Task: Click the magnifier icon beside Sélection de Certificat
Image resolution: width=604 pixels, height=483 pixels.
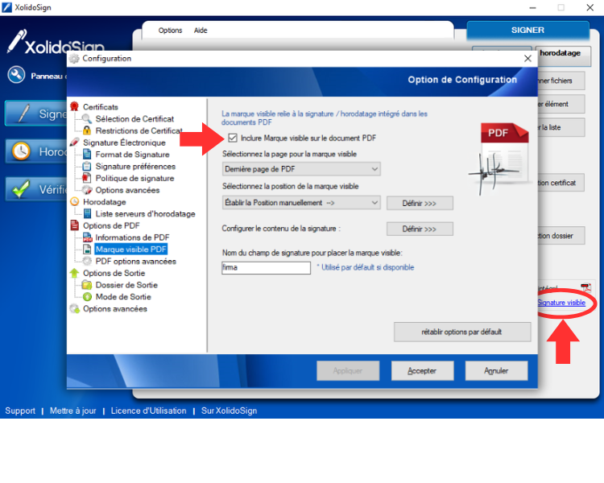Action: coord(87,118)
